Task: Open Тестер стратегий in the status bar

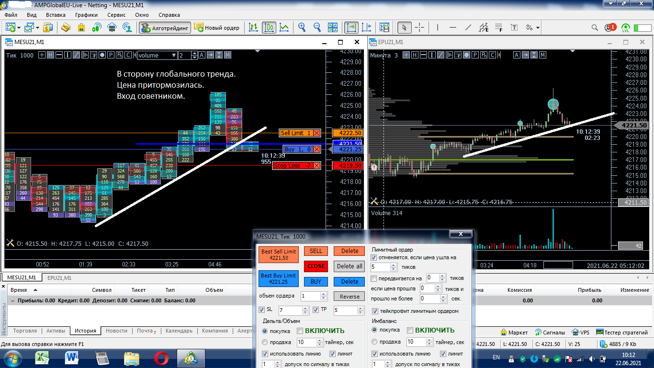Action: tap(622, 332)
